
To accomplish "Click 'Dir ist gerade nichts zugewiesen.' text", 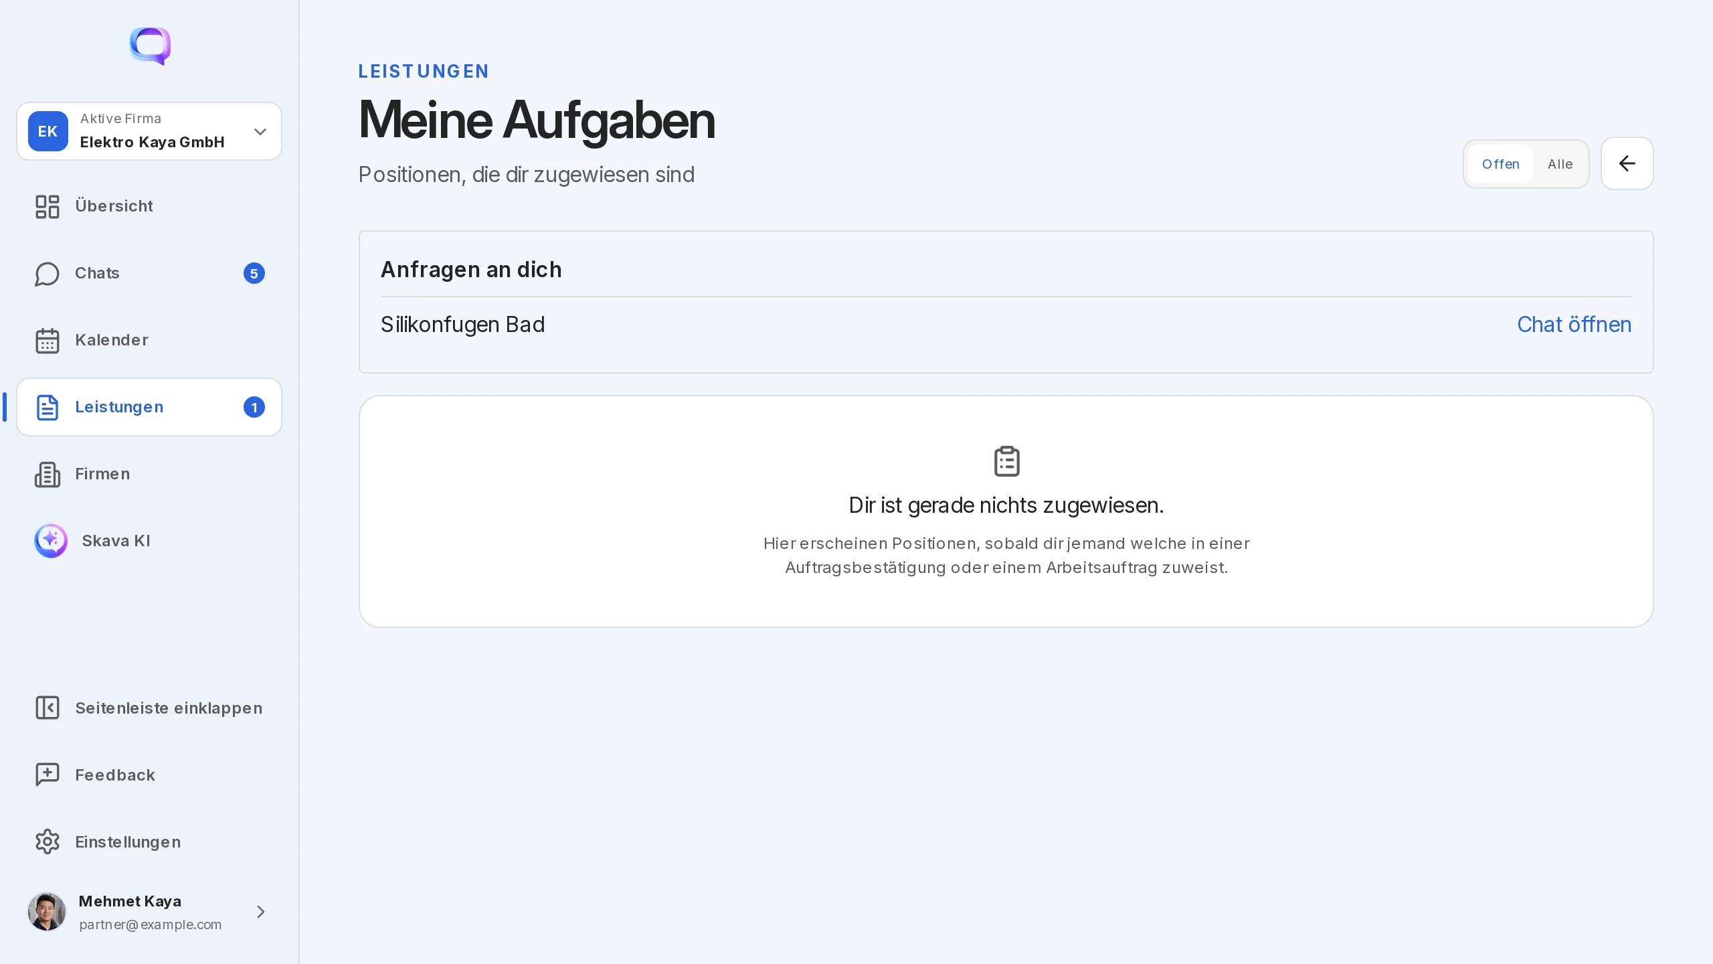I will (x=1006, y=505).
